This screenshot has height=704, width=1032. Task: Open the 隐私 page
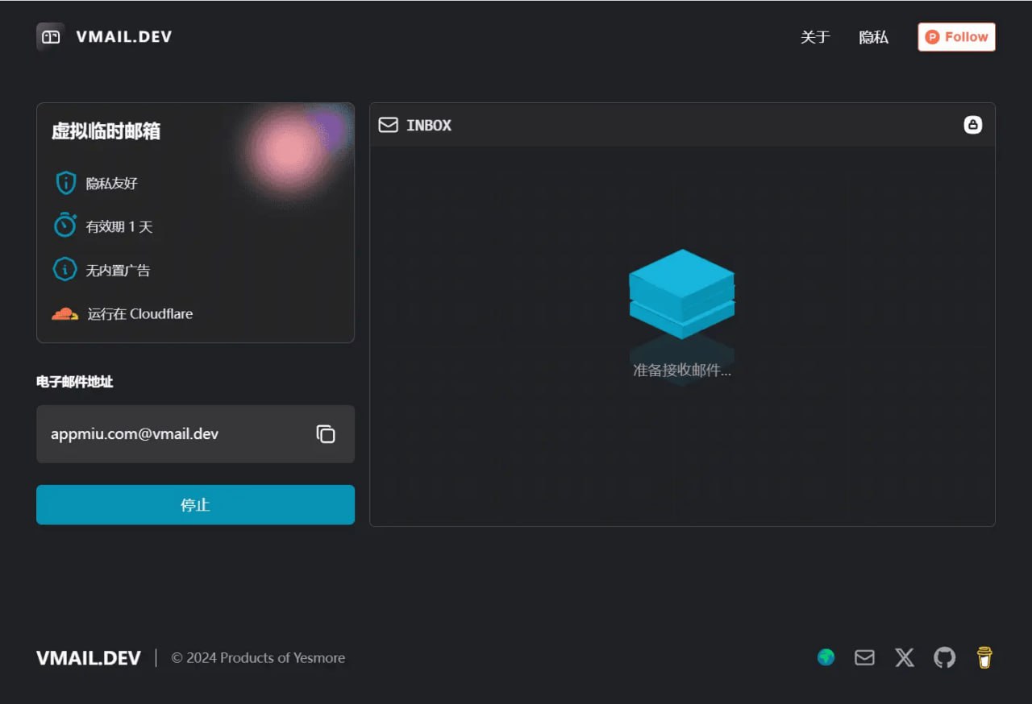tap(874, 37)
